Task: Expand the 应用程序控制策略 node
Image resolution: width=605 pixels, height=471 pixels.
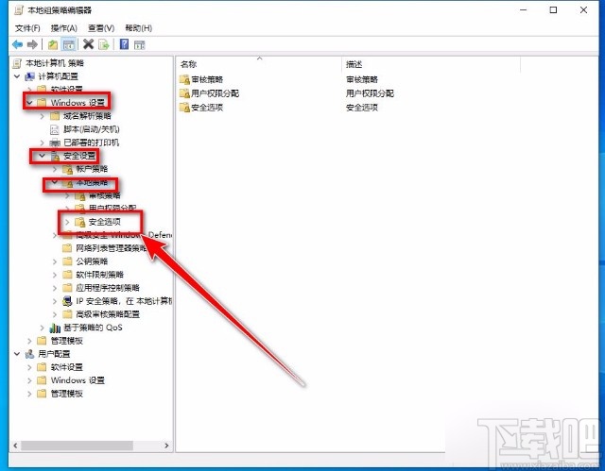Action: [55, 288]
